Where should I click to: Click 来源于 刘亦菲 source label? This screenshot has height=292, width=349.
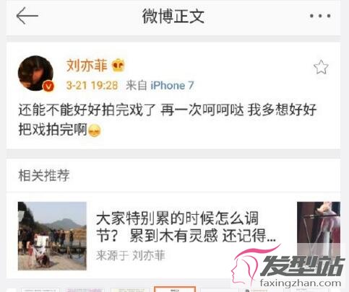point(131,255)
